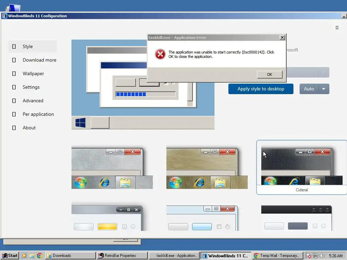
Task: Expand the greyed dropdown above Apply style
Action: click(324, 72)
